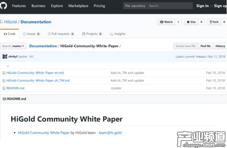
Task: Click the s0n9y3 user avatar
Action: pos(5,56)
